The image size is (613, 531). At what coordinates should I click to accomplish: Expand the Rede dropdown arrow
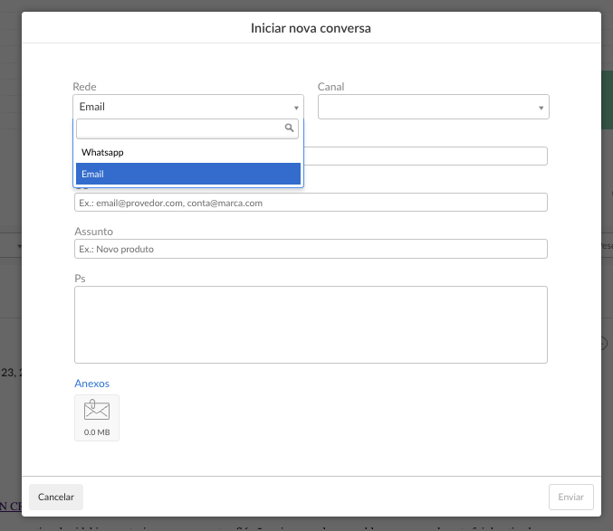[295, 108]
